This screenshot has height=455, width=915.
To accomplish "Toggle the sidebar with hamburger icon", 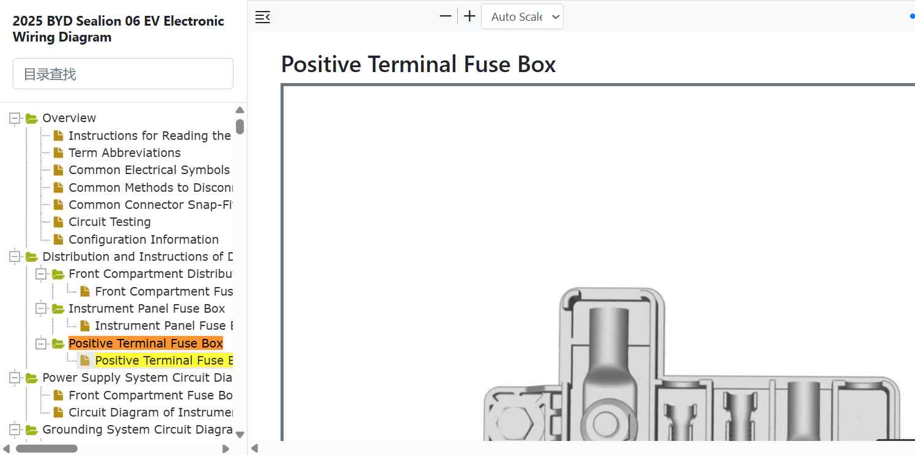I will pyautogui.click(x=262, y=17).
